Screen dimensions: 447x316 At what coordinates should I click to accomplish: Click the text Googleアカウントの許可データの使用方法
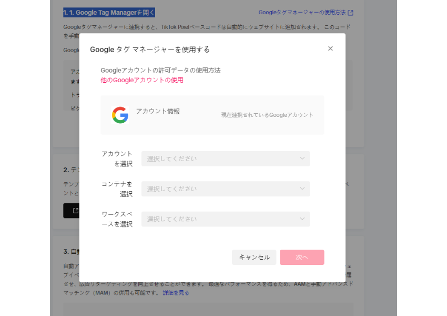(160, 71)
